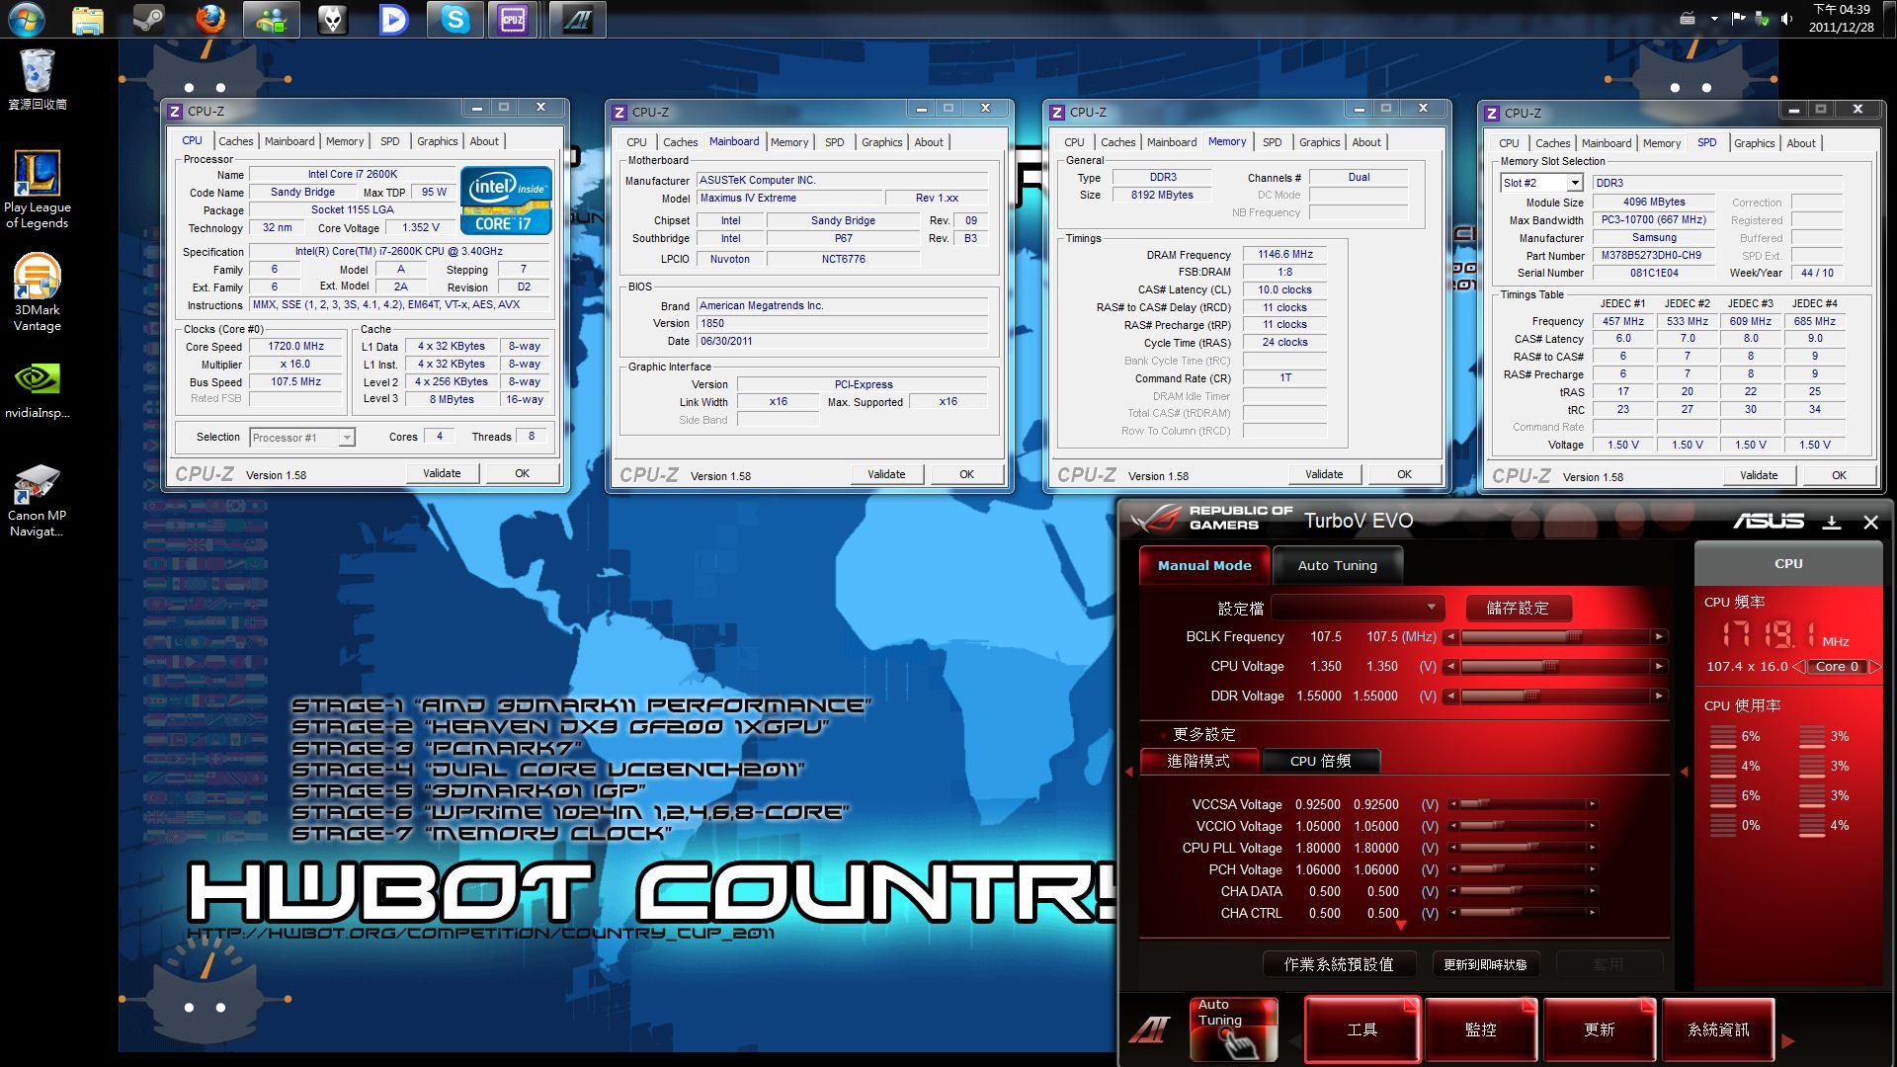1897x1067 pixels.
Task: Click the CPU PLL Voltage slider track
Action: click(x=1522, y=849)
